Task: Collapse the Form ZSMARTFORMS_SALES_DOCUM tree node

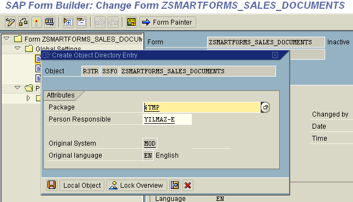Action: click(7, 38)
